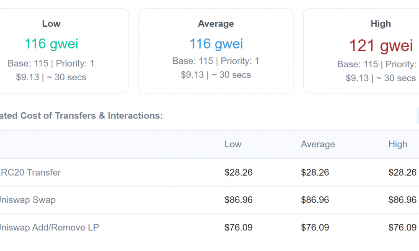Click the High $76.09 Add/Remove LP cost
The image size is (419, 251).
click(x=402, y=228)
